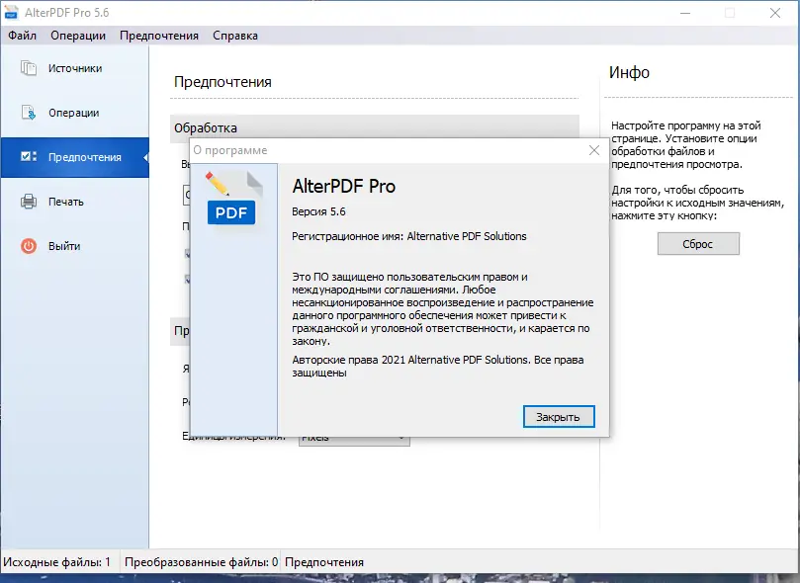
Task: Click the AlterPDF icon in the title bar
Action: click(11, 13)
